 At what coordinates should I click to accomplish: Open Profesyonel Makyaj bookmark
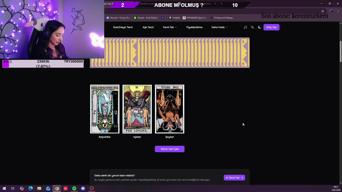click(x=222, y=18)
